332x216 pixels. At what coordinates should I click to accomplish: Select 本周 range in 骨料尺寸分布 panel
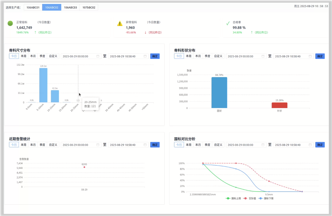[24, 56]
